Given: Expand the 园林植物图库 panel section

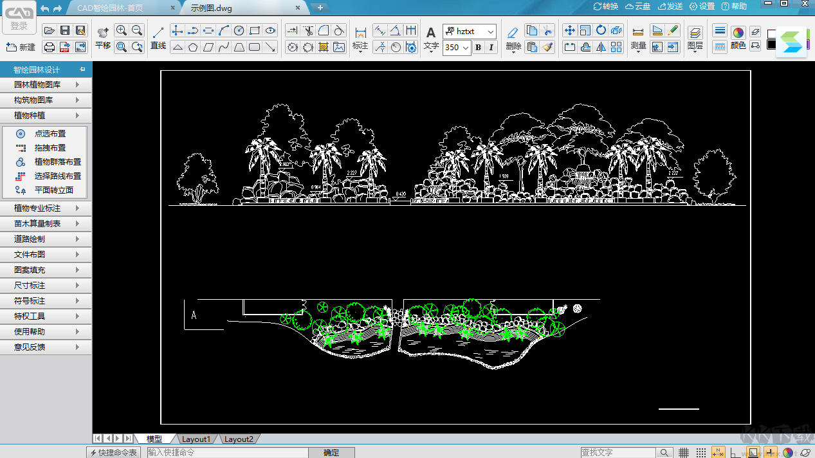Looking at the screenshot, I should click(46, 85).
